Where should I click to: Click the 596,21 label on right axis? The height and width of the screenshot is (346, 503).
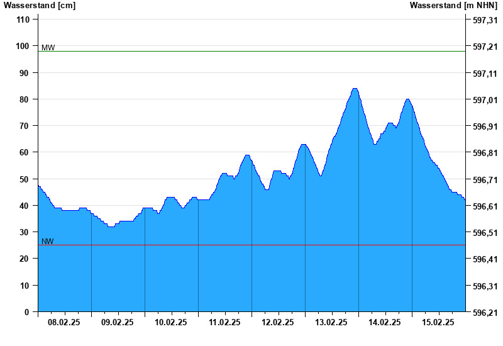485,313
